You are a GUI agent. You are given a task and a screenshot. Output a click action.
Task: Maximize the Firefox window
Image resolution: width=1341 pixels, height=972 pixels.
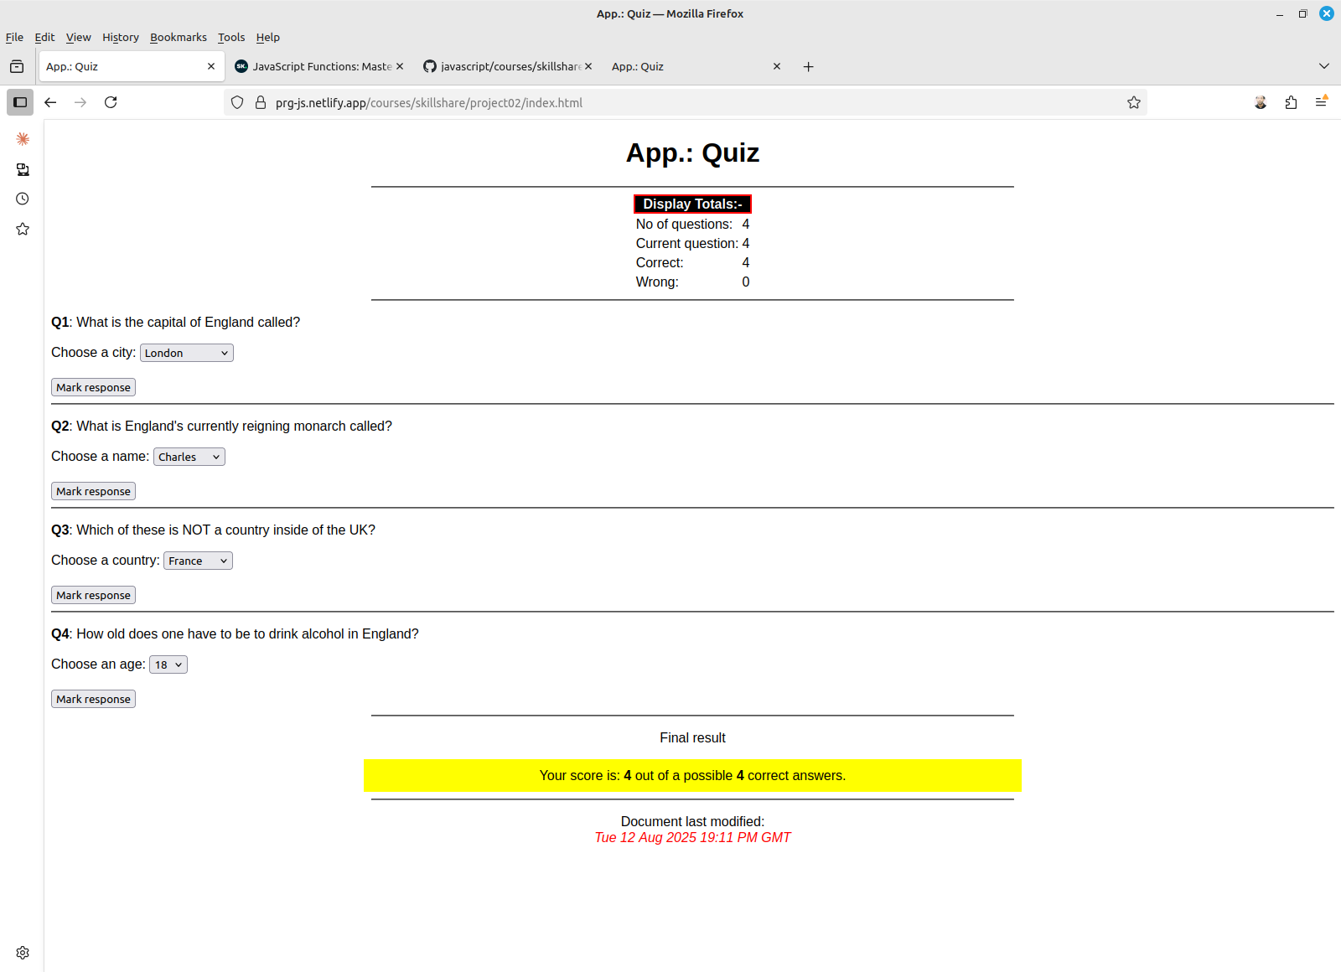[1303, 13]
